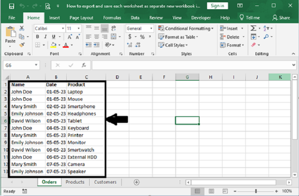
Task: Click the Share button
Action: coord(281,18)
